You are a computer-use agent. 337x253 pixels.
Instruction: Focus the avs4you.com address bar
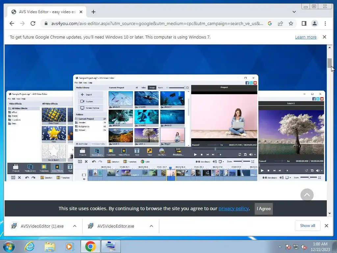(x=157, y=23)
